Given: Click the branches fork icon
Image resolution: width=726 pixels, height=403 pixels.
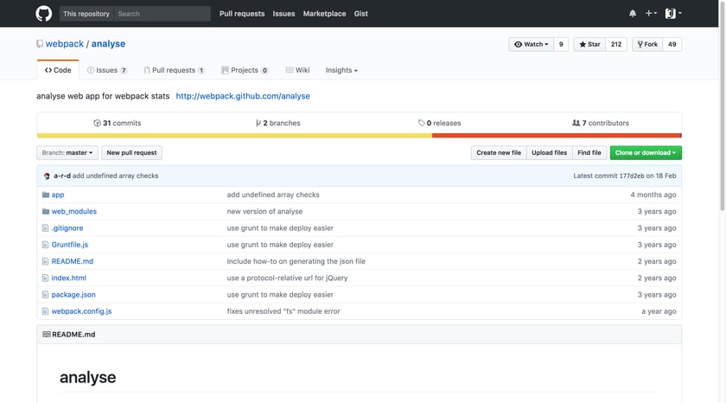Looking at the screenshot, I should [258, 123].
